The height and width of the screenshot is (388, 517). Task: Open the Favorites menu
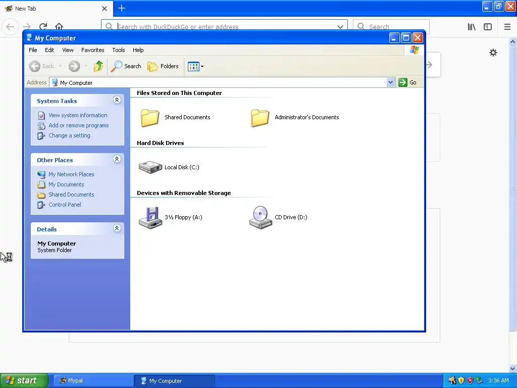point(93,50)
